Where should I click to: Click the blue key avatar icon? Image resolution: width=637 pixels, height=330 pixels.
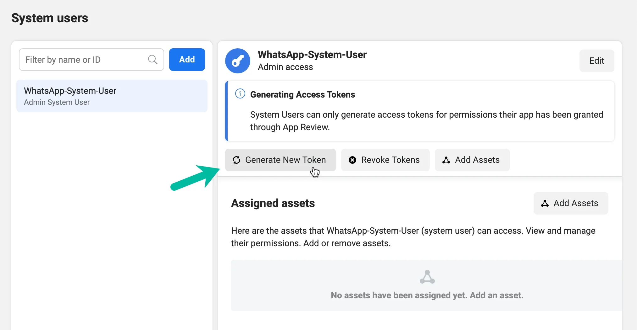(238, 61)
